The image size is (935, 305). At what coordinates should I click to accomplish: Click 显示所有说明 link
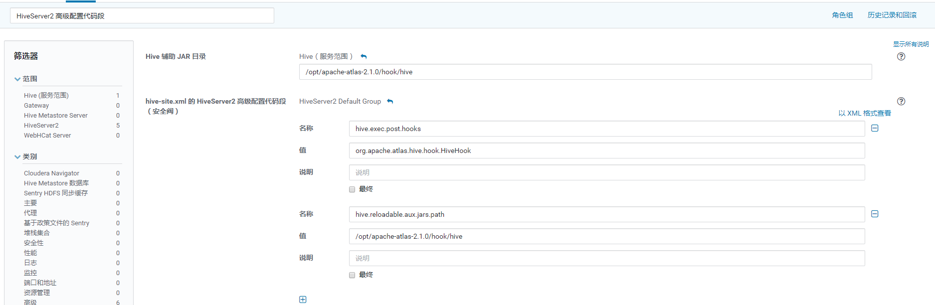pyautogui.click(x=911, y=44)
